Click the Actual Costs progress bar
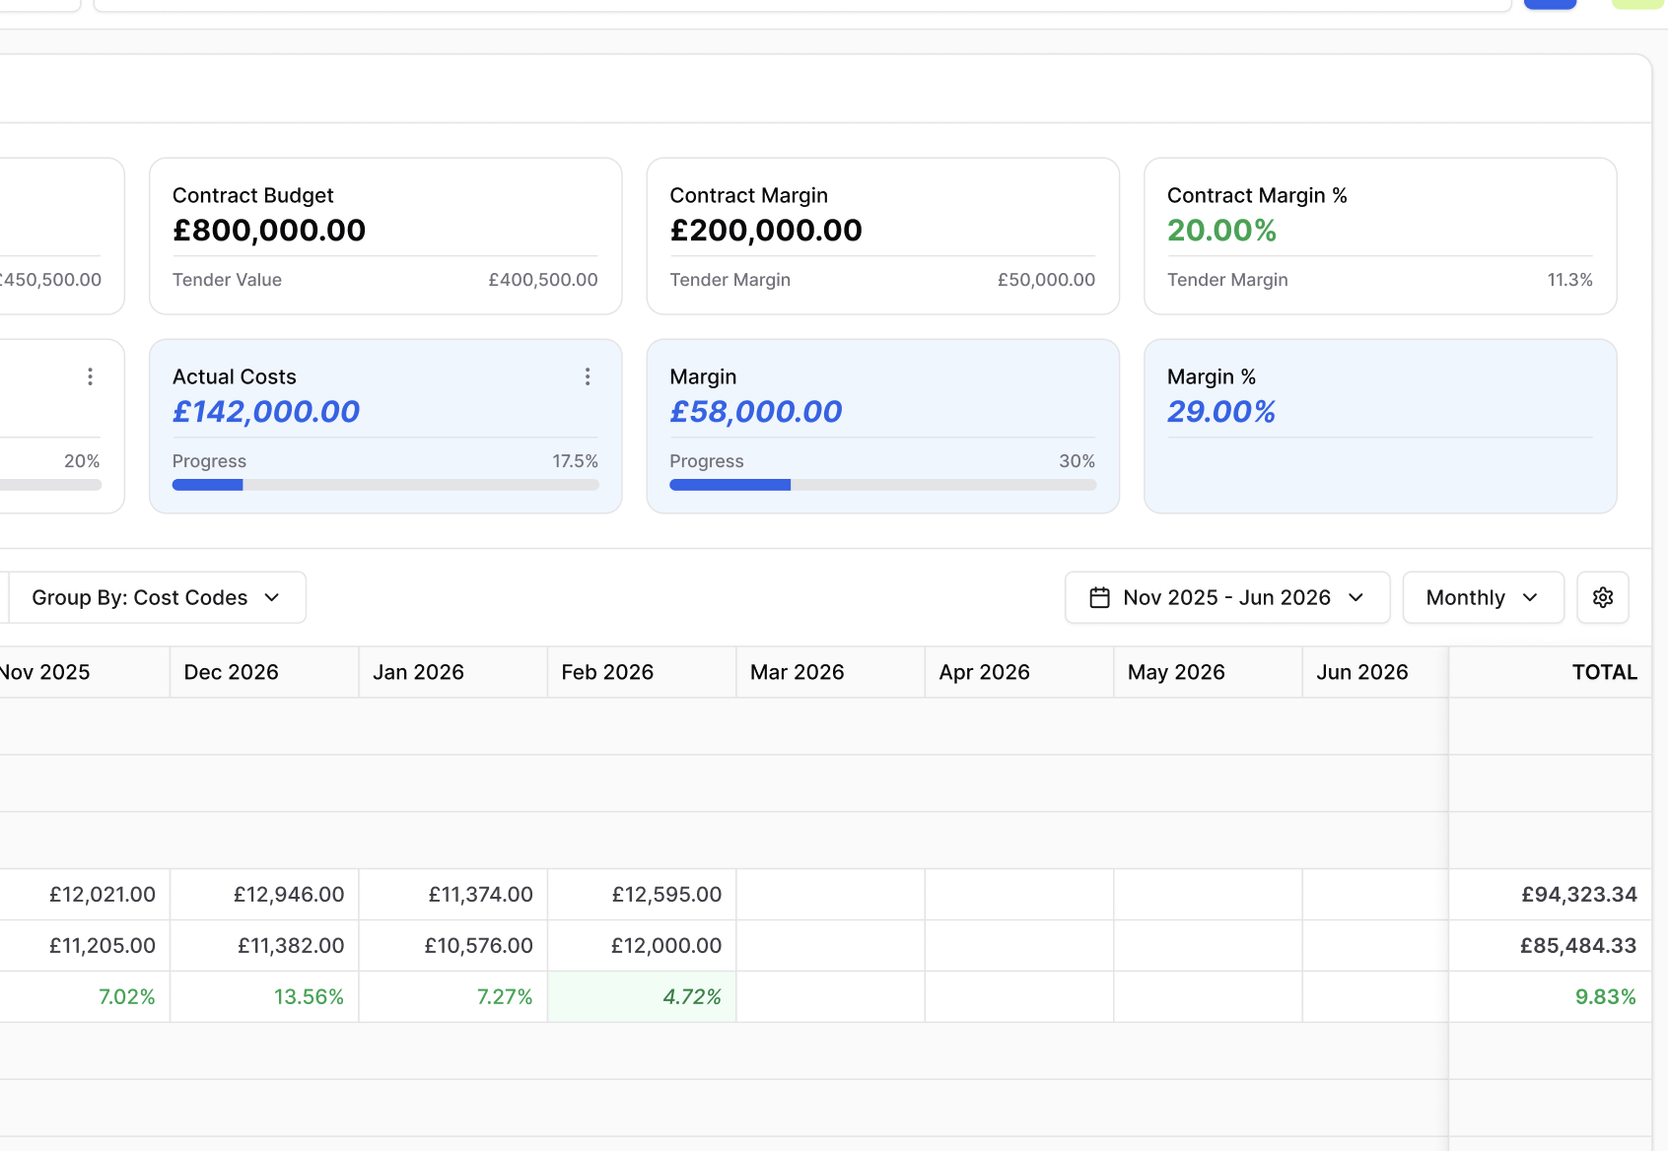1668x1151 pixels. [x=385, y=485]
